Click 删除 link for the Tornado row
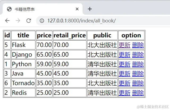This screenshot has width=170, height=110. pyautogui.click(x=138, y=83)
